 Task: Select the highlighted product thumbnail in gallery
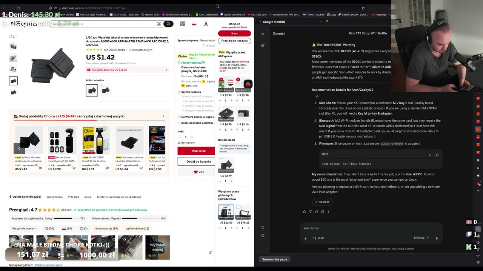coord(13,81)
